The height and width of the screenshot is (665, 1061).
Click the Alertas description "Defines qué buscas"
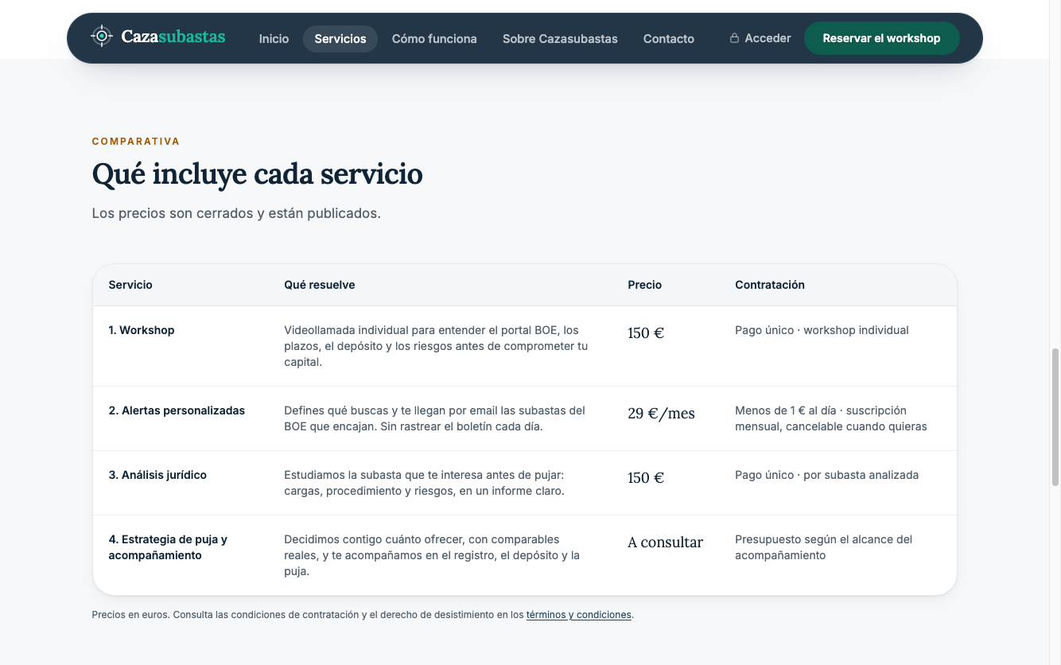point(434,418)
